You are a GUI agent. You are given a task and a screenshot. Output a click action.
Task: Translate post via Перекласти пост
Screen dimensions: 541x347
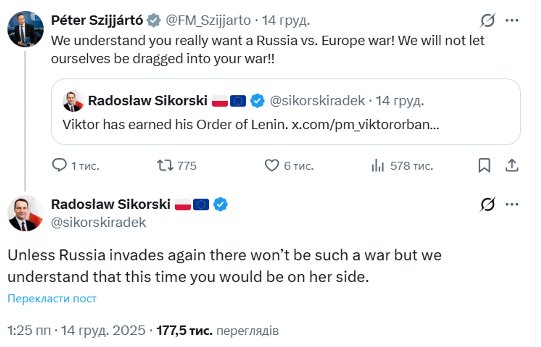pyautogui.click(x=52, y=298)
